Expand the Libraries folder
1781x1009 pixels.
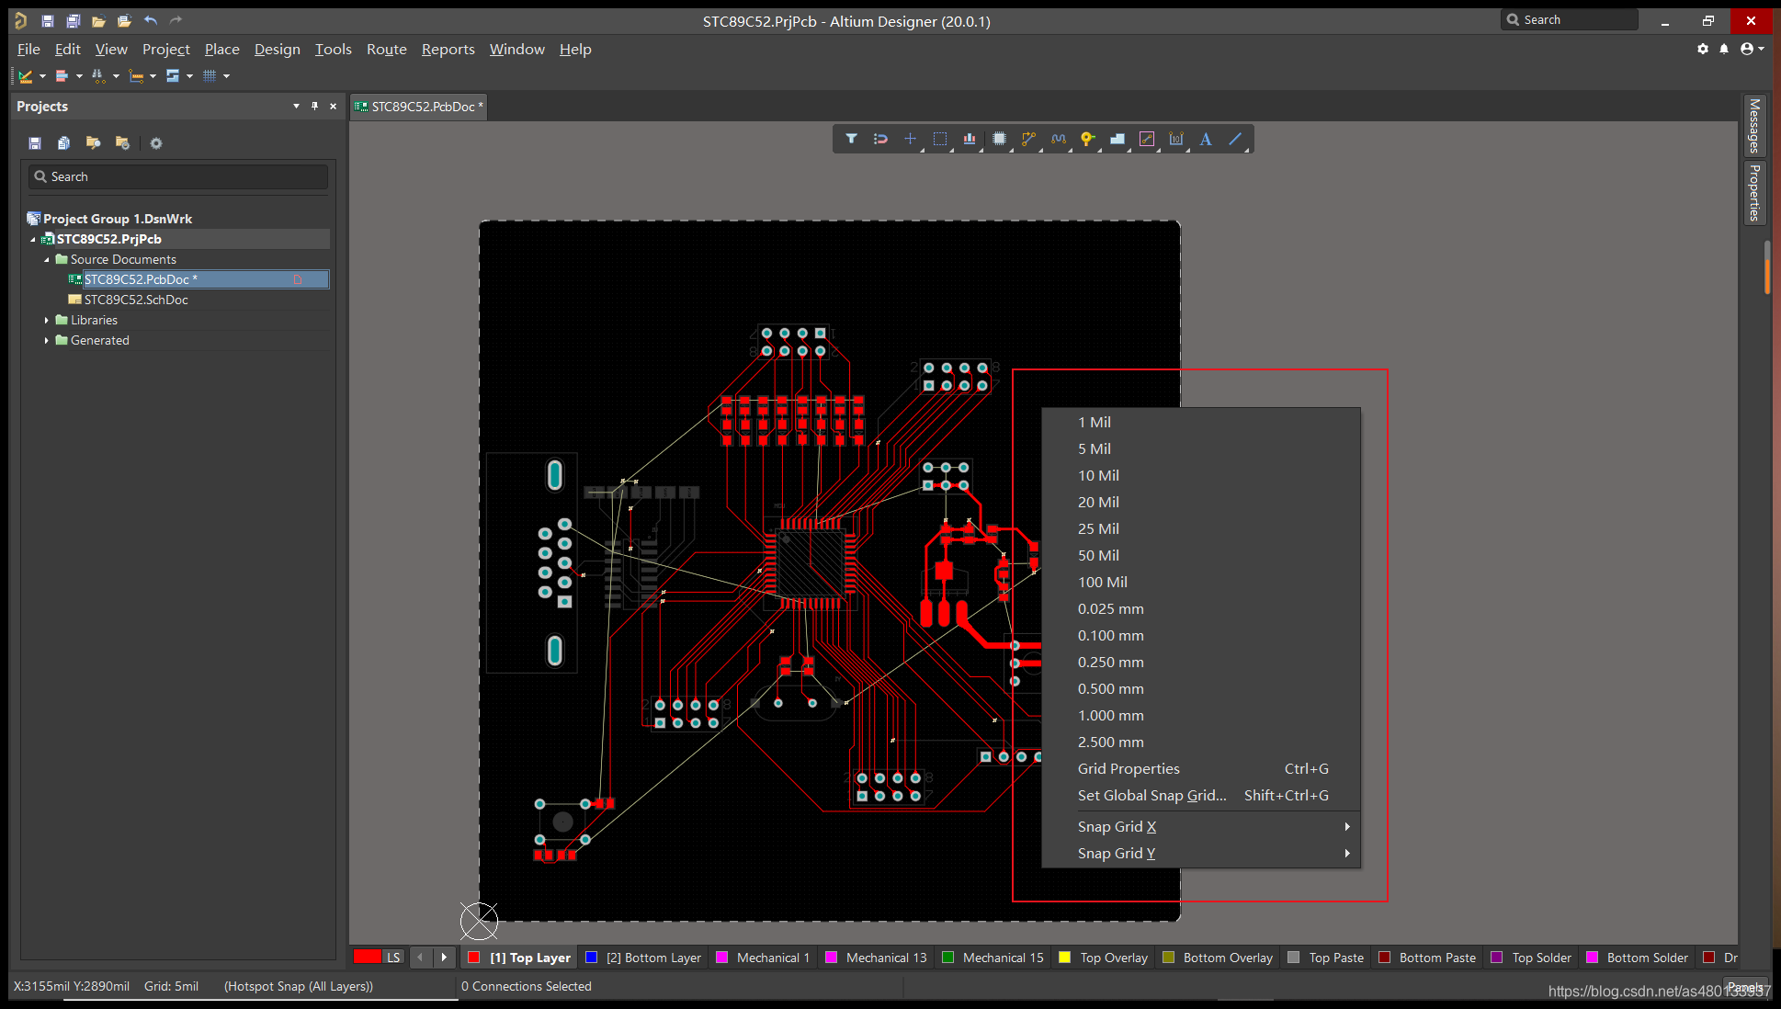click(x=47, y=320)
